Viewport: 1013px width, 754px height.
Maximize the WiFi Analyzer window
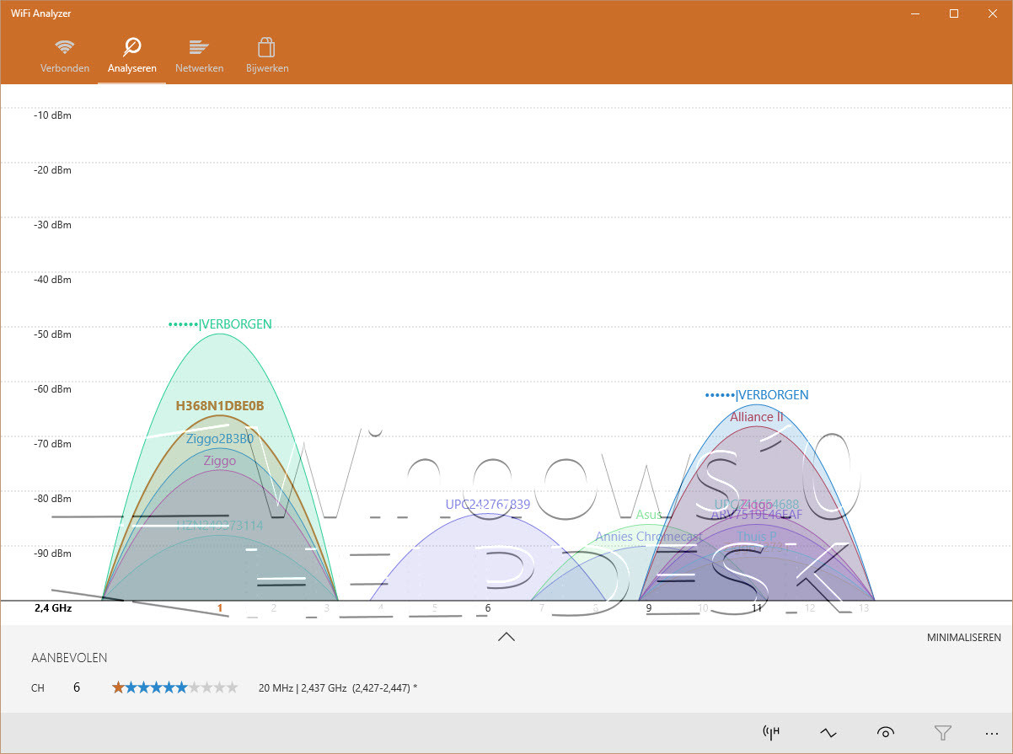(954, 13)
